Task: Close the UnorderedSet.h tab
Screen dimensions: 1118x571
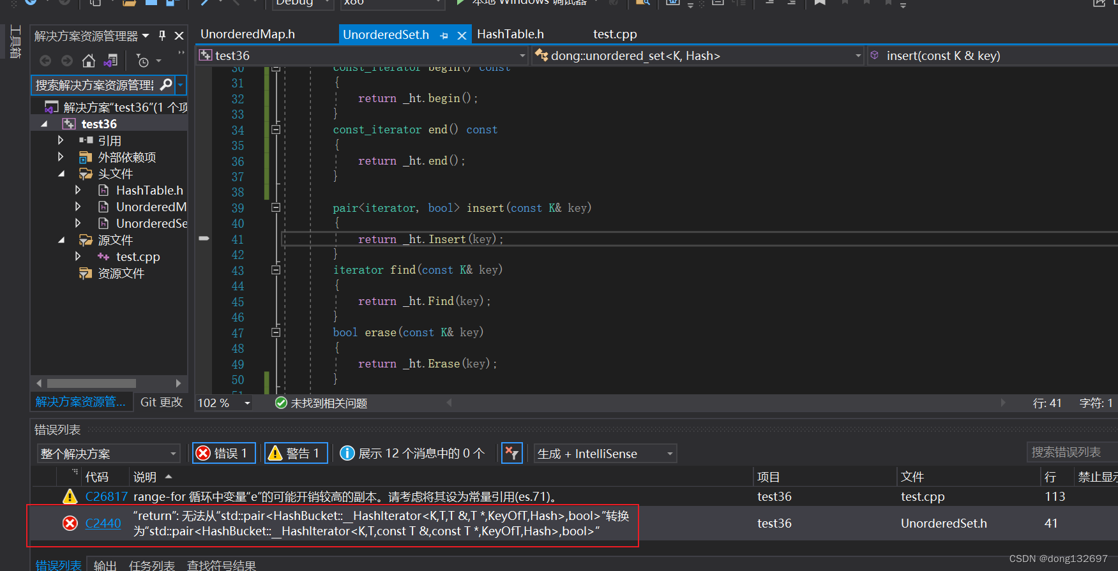Action: click(x=462, y=36)
